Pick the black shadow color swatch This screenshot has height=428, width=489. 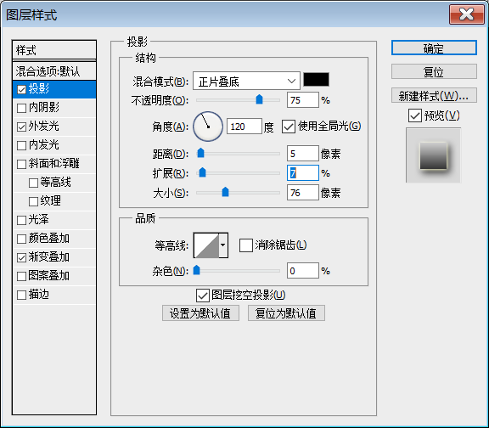click(x=316, y=80)
